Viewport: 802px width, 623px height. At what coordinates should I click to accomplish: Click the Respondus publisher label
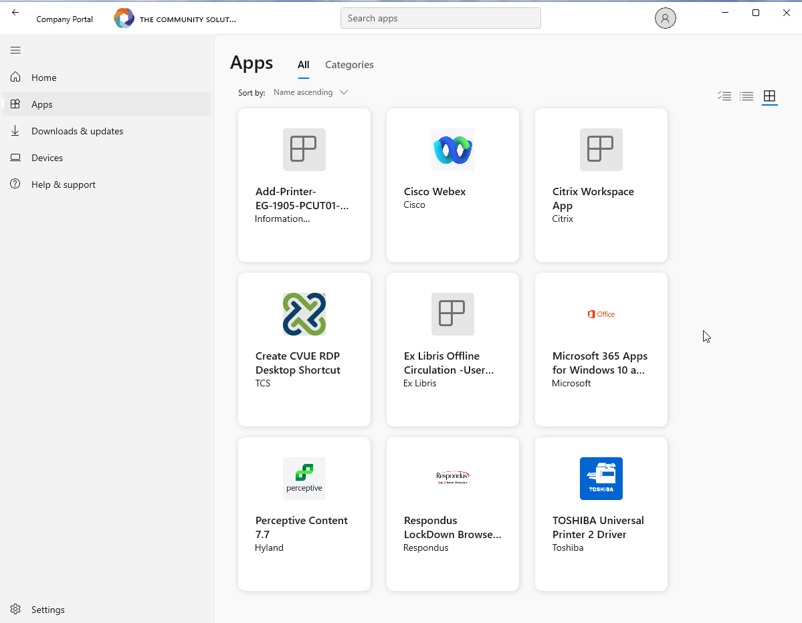coord(425,548)
